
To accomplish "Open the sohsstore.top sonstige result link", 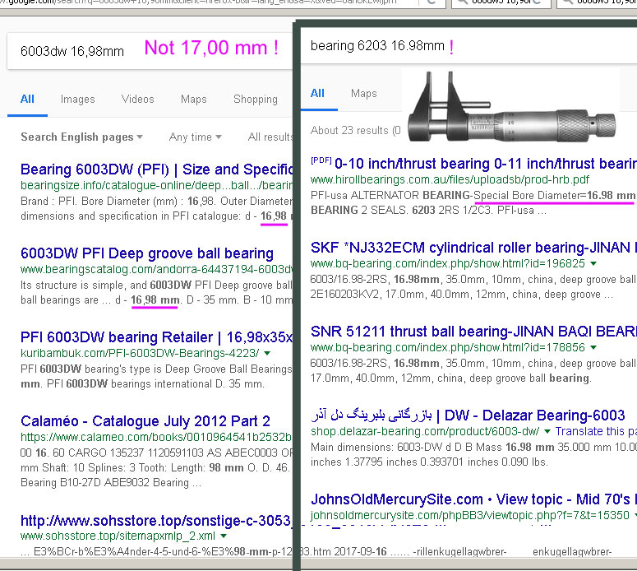I will 156,521.
